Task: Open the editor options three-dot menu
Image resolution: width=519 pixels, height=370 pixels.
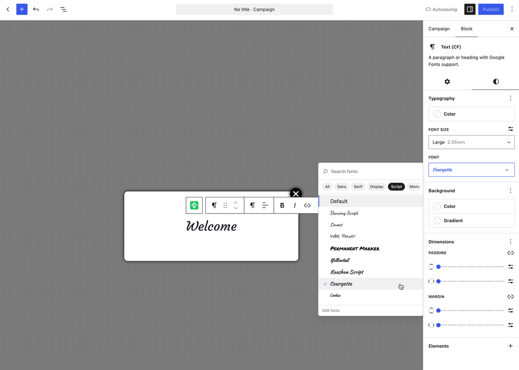Action: 512,9
